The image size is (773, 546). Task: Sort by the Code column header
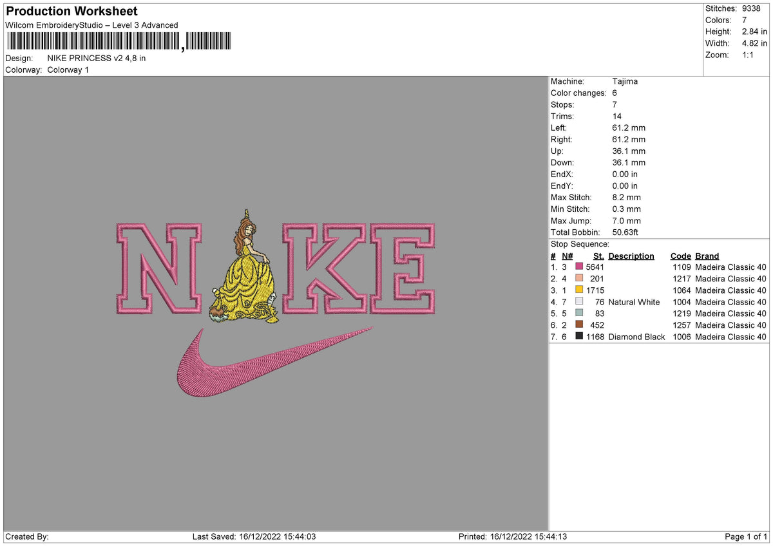[680, 256]
